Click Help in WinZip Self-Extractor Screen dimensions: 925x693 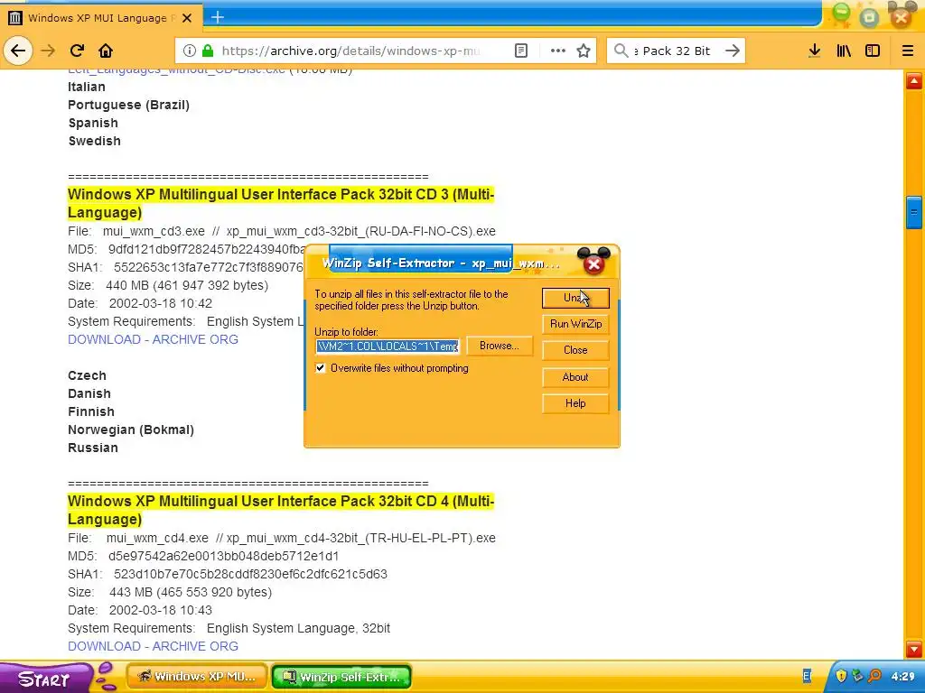pyautogui.click(x=575, y=403)
